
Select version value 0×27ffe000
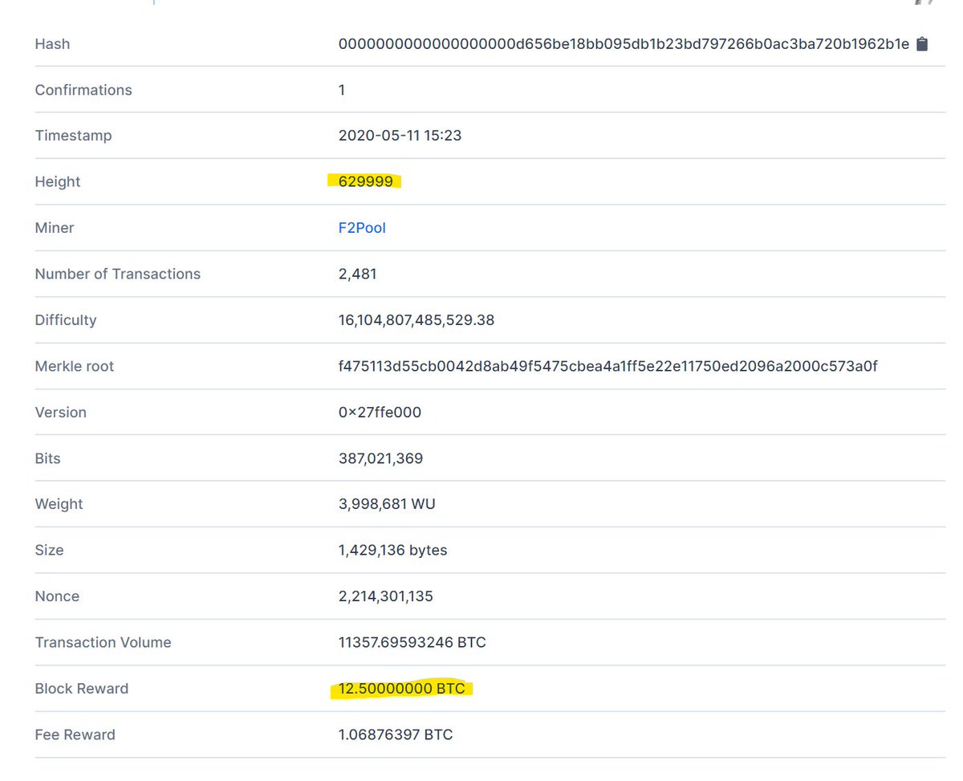point(380,412)
